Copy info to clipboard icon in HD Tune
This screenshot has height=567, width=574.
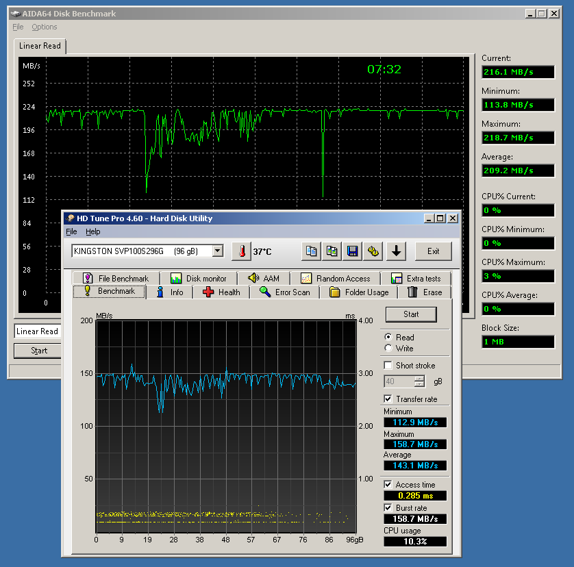pos(311,251)
